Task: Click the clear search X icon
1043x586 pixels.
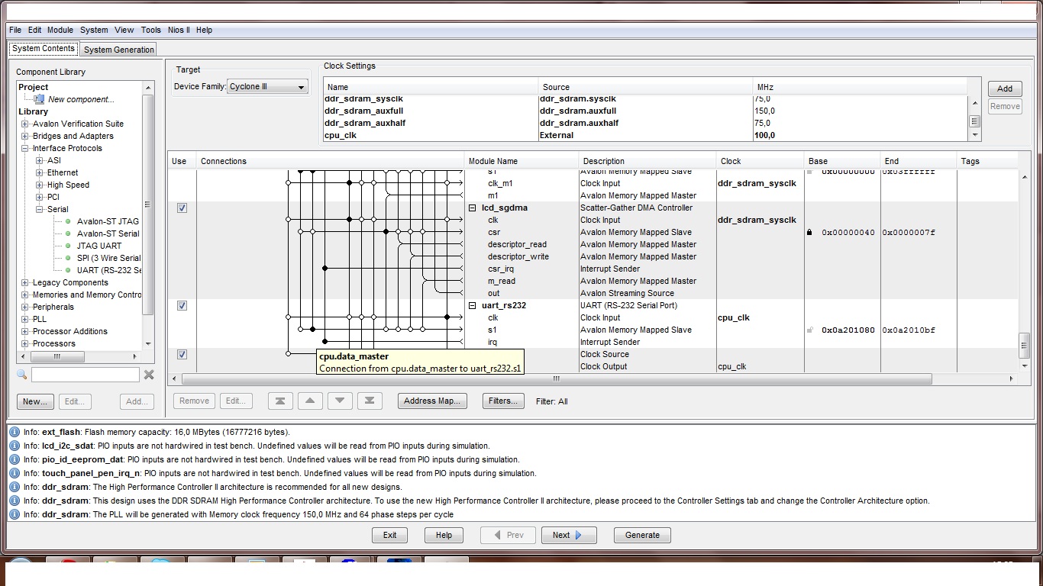Action: (x=149, y=375)
